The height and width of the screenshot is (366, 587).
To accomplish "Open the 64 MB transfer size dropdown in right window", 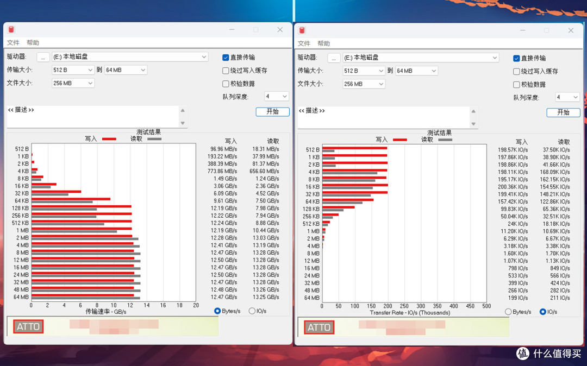I will coord(417,71).
